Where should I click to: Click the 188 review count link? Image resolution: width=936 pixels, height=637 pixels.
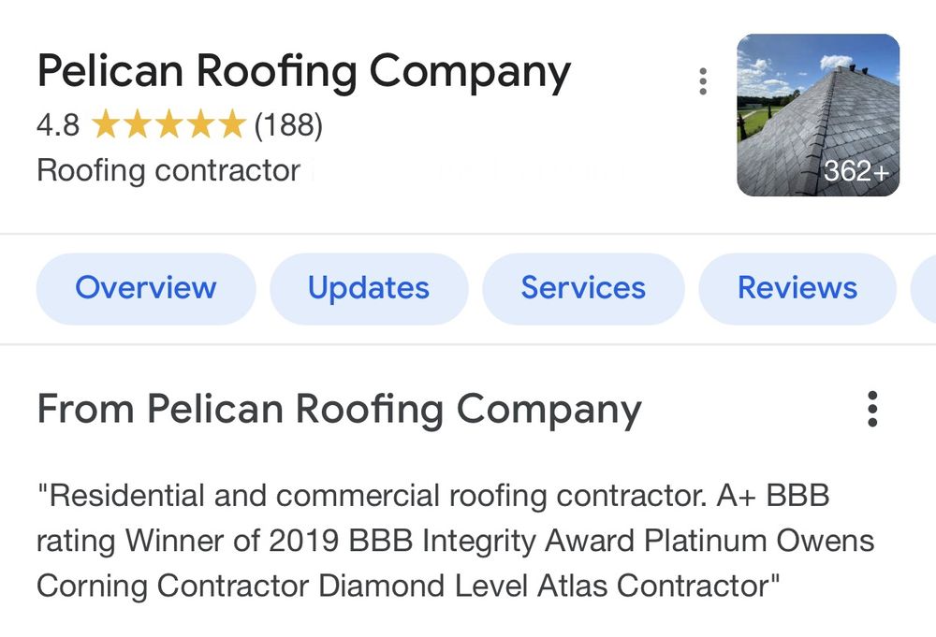click(x=287, y=123)
